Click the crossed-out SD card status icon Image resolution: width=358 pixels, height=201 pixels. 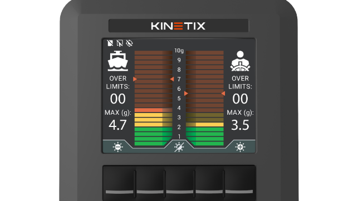pyautogui.click(x=110, y=43)
